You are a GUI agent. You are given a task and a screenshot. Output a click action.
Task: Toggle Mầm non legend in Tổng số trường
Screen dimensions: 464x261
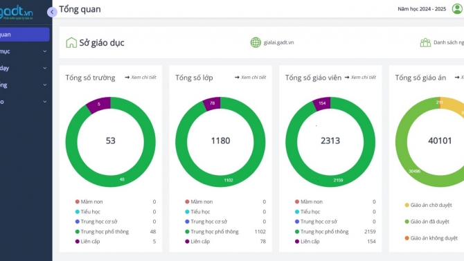click(x=89, y=201)
